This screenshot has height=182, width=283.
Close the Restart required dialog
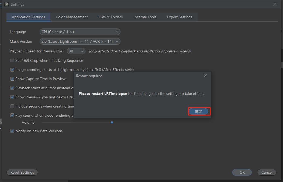205,76
